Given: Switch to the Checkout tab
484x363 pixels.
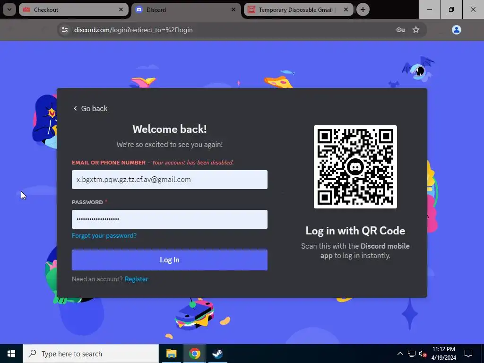Looking at the screenshot, I should [73, 9].
